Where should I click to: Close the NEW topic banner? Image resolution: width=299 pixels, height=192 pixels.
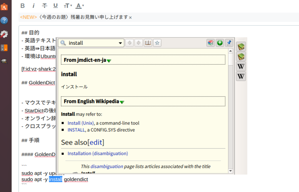pos(130,18)
